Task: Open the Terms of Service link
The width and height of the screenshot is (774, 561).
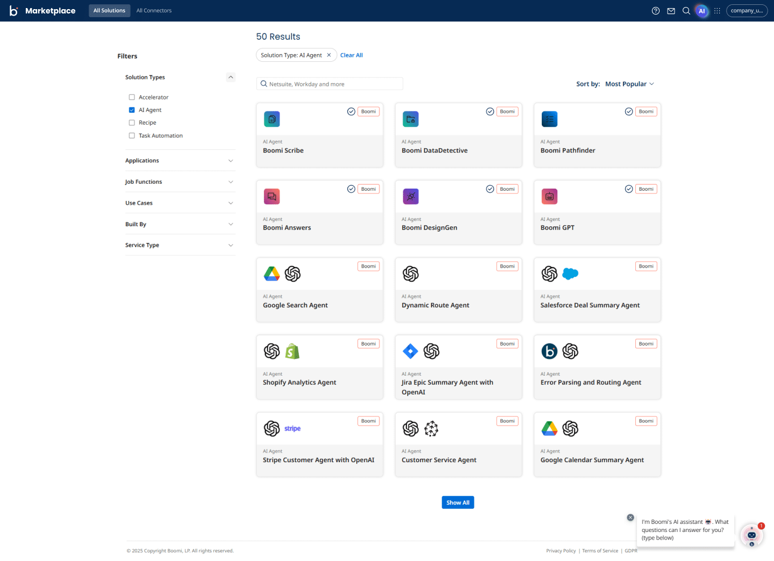Action: coord(600,551)
